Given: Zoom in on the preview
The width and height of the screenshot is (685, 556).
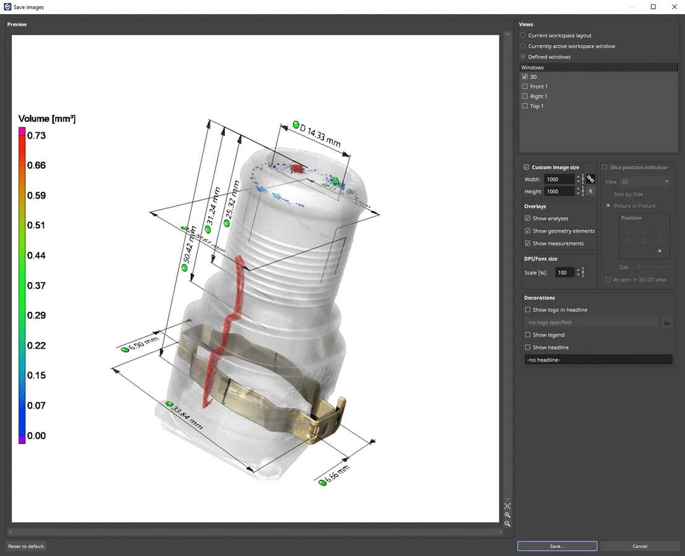Looking at the screenshot, I should coord(507,515).
